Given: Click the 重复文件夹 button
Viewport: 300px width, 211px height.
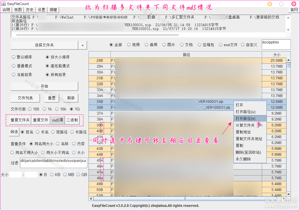Looking at the screenshot, I should 20,120.
